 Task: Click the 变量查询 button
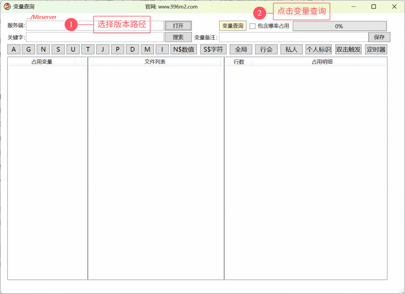click(233, 26)
